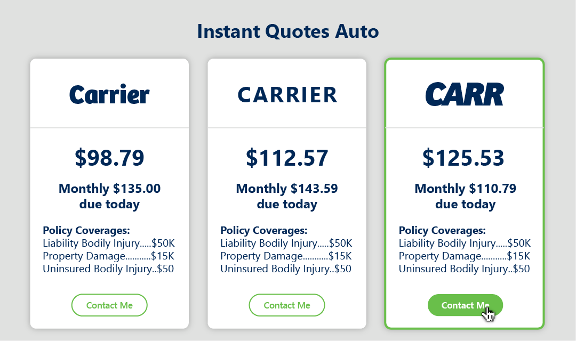Click Liability Bodily Injury line in the $98.79 card

109,243
